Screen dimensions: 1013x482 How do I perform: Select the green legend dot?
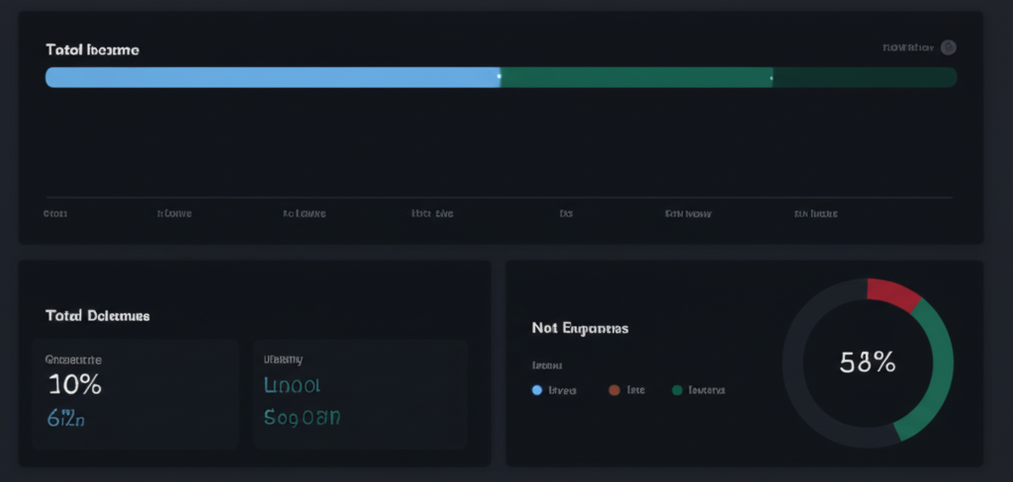(677, 390)
